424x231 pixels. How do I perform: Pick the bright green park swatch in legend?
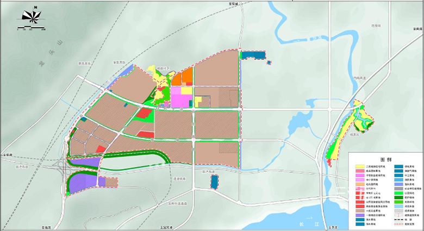(x=398, y=192)
